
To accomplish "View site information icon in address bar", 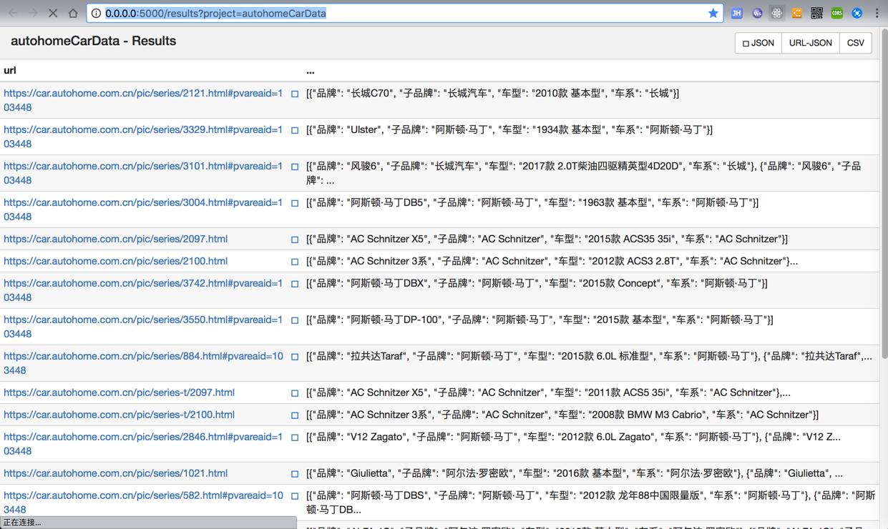I will click(96, 13).
